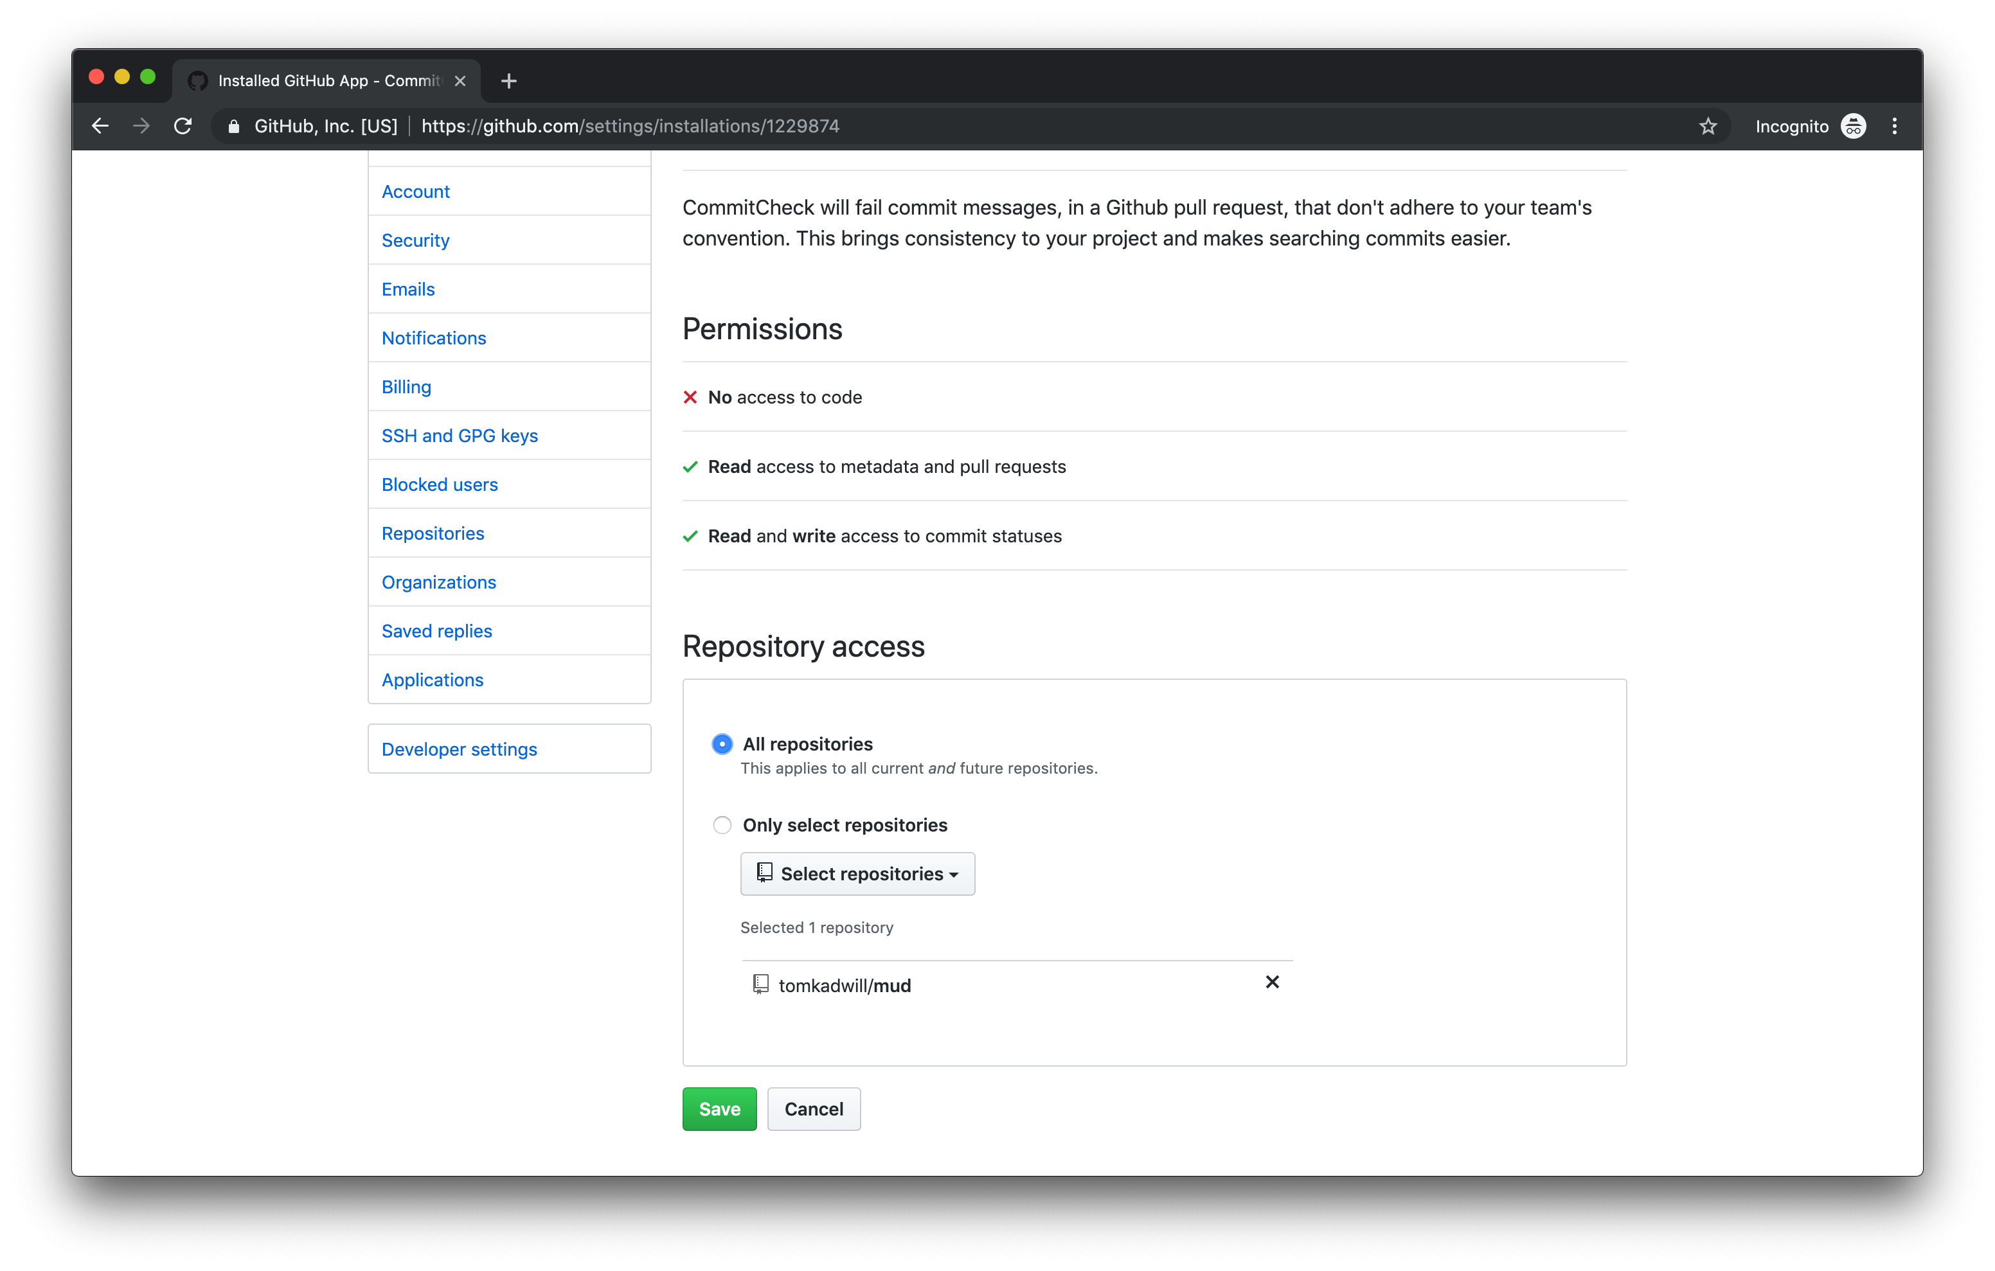Click green check beside metadata and pull requests
The width and height of the screenshot is (1995, 1271).
690,467
